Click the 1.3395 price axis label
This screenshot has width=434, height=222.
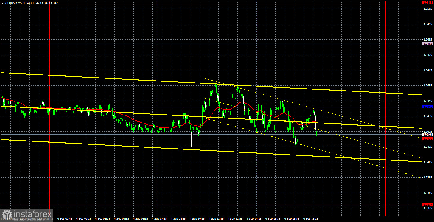pos(428,178)
